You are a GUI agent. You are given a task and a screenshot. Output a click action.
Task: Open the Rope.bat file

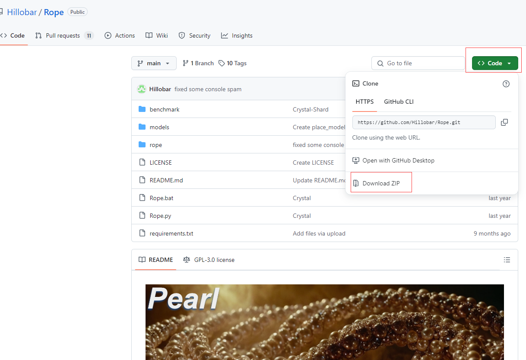(162, 198)
